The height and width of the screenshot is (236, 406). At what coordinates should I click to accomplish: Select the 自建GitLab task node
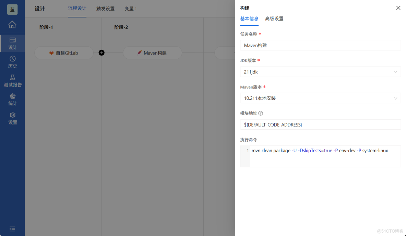click(64, 52)
